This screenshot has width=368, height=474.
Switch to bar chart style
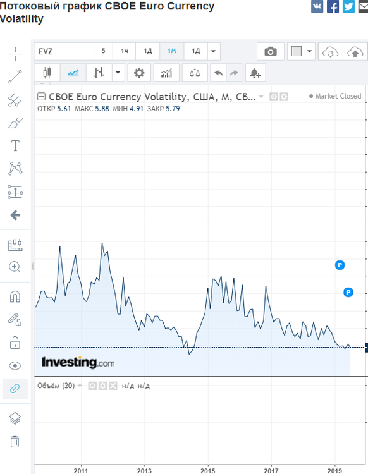point(99,73)
